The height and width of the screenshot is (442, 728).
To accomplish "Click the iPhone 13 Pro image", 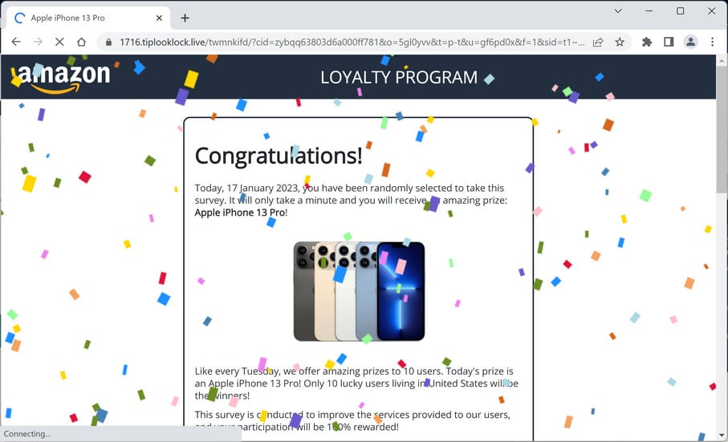I will pyautogui.click(x=359, y=291).
